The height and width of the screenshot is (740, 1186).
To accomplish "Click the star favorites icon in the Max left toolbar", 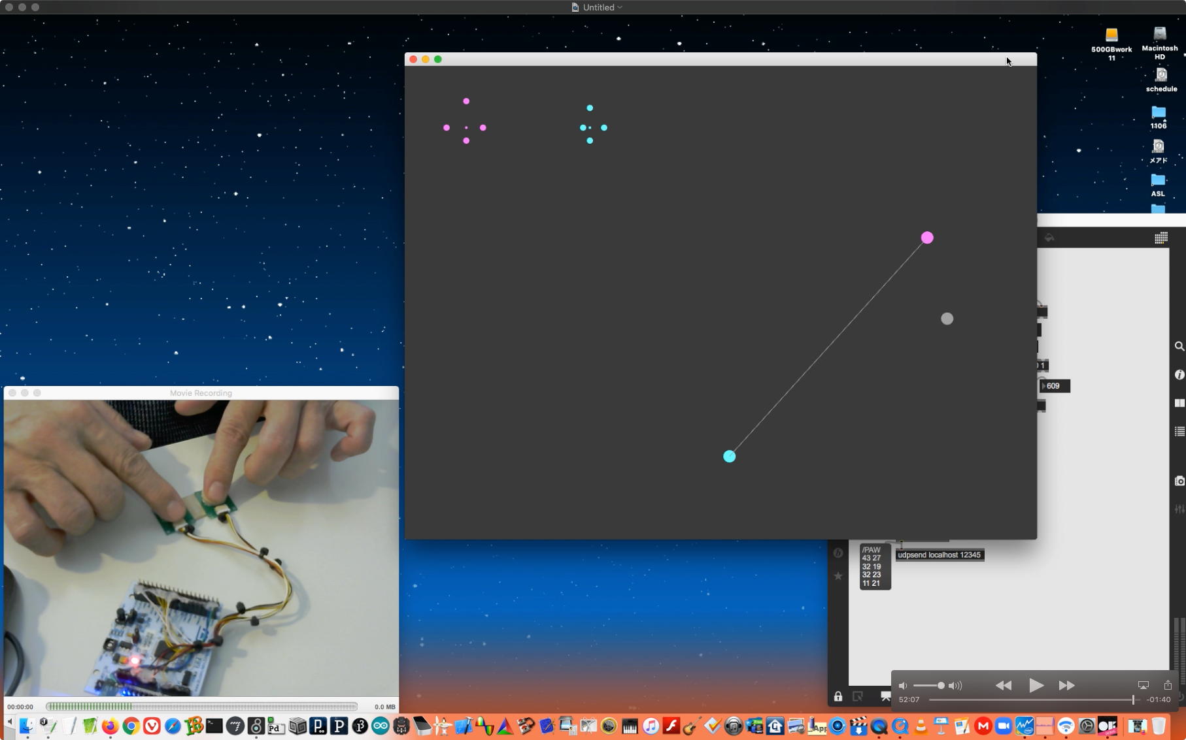I will 838,576.
